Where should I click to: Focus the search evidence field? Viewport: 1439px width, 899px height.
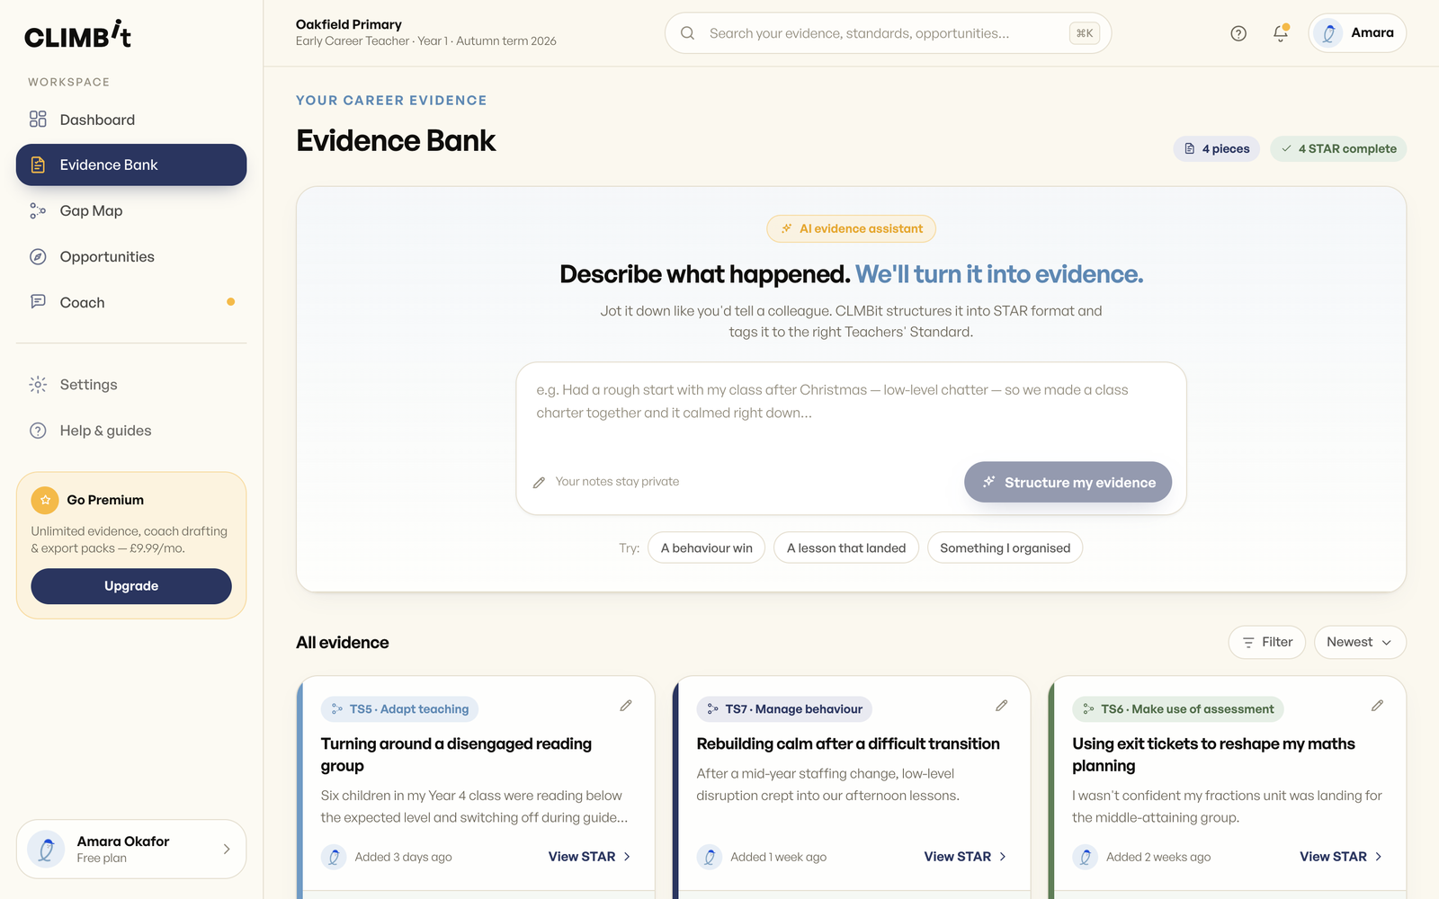pos(888,33)
